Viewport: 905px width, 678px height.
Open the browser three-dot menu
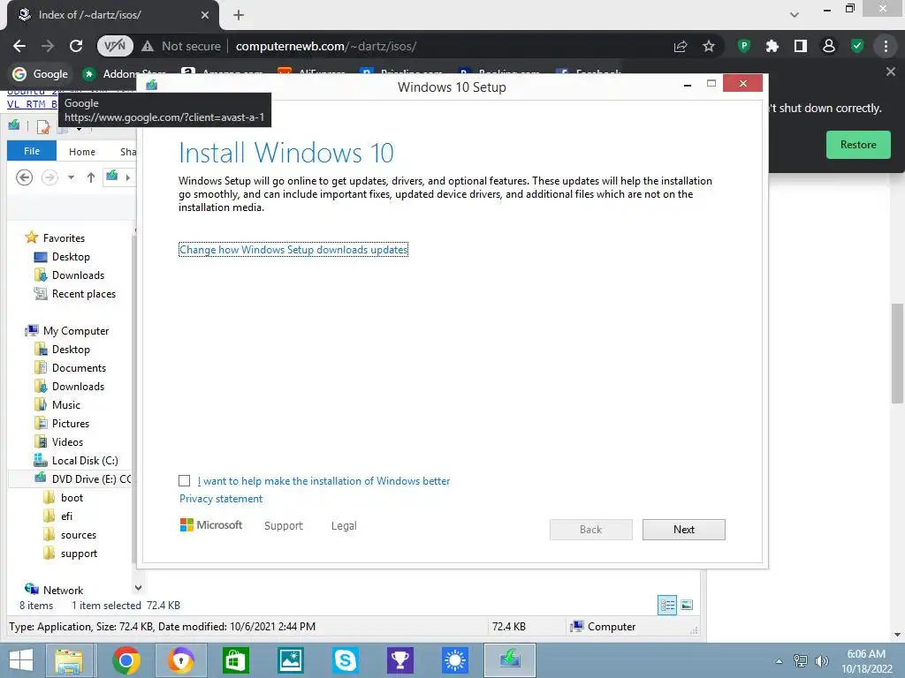pyautogui.click(x=886, y=46)
